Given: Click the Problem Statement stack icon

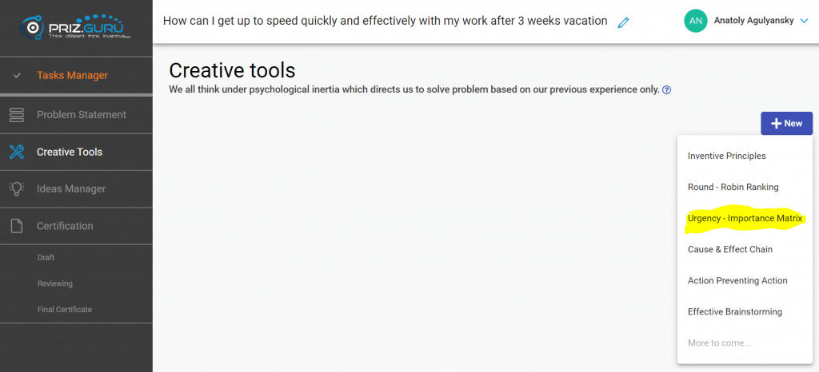Looking at the screenshot, I should [17, 115].
